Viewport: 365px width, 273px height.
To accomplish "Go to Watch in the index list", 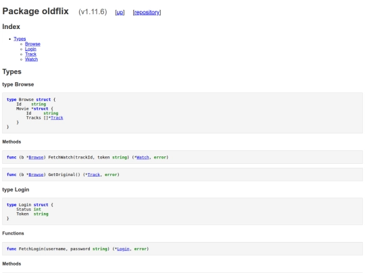I will tap(31, 59).
